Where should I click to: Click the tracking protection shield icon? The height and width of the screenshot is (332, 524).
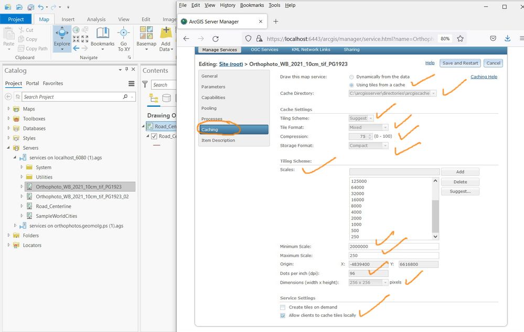tap(248, 39)
